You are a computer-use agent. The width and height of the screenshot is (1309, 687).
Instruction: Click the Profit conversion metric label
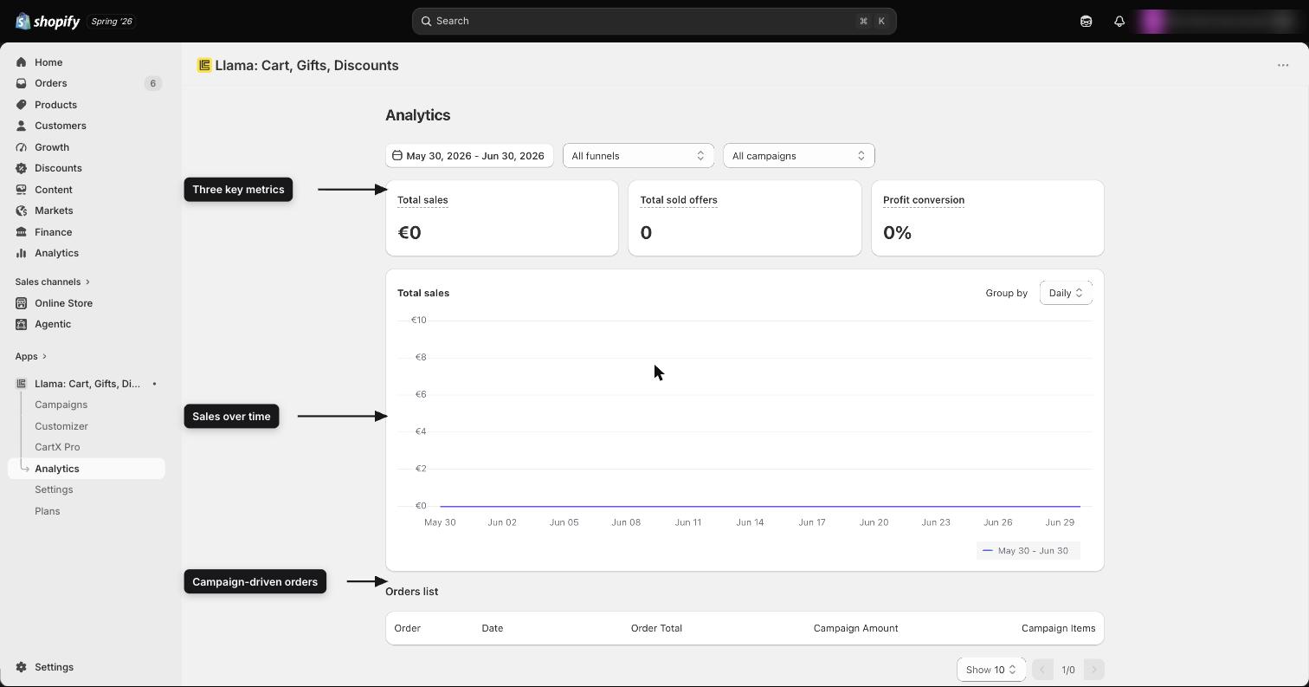(x=924, y=200)
